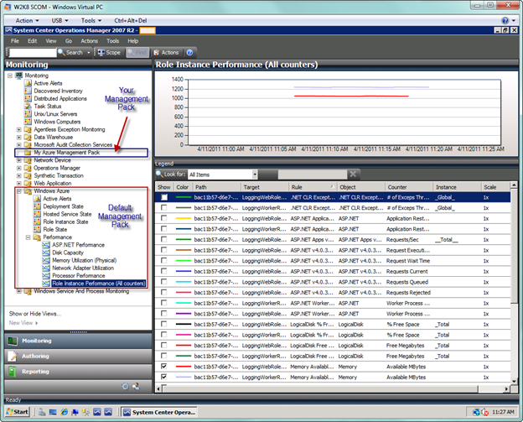Uncheck LoggingWebRole Memory Available MBytes checkbox

[163, 367]
